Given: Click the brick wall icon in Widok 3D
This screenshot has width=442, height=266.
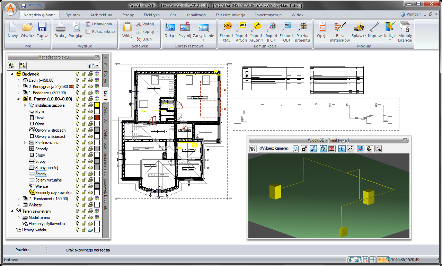Looking at the screenshot, I should pos(332,149).
